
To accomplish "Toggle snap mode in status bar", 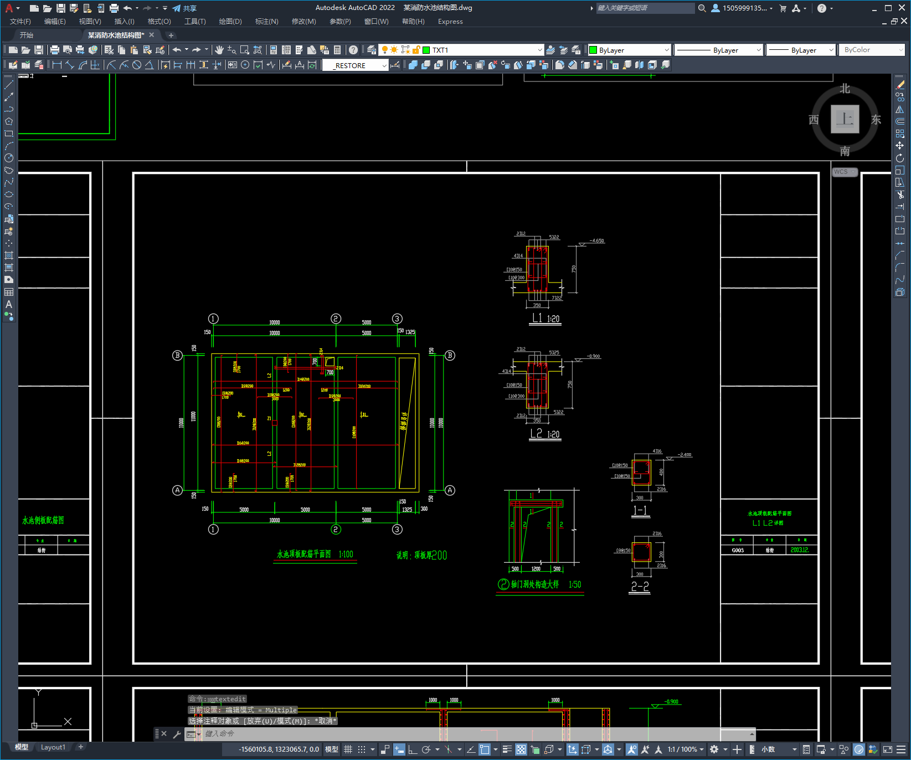I will click(x=362, y=749).
